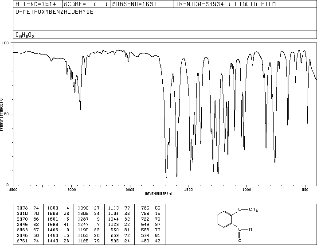Click the carbonyl O atom at the structure's bottom
The width and height of the screenshot is (317, 245).
pyautogui.click(x=240, y=240)
